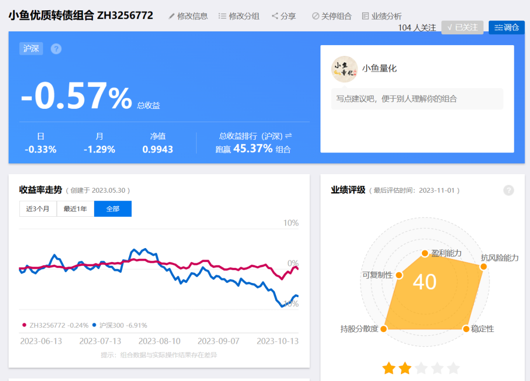Click the 小鱼量化 avatar image
The width and height of the screenshot is (530, 381).
click(344, 69)
